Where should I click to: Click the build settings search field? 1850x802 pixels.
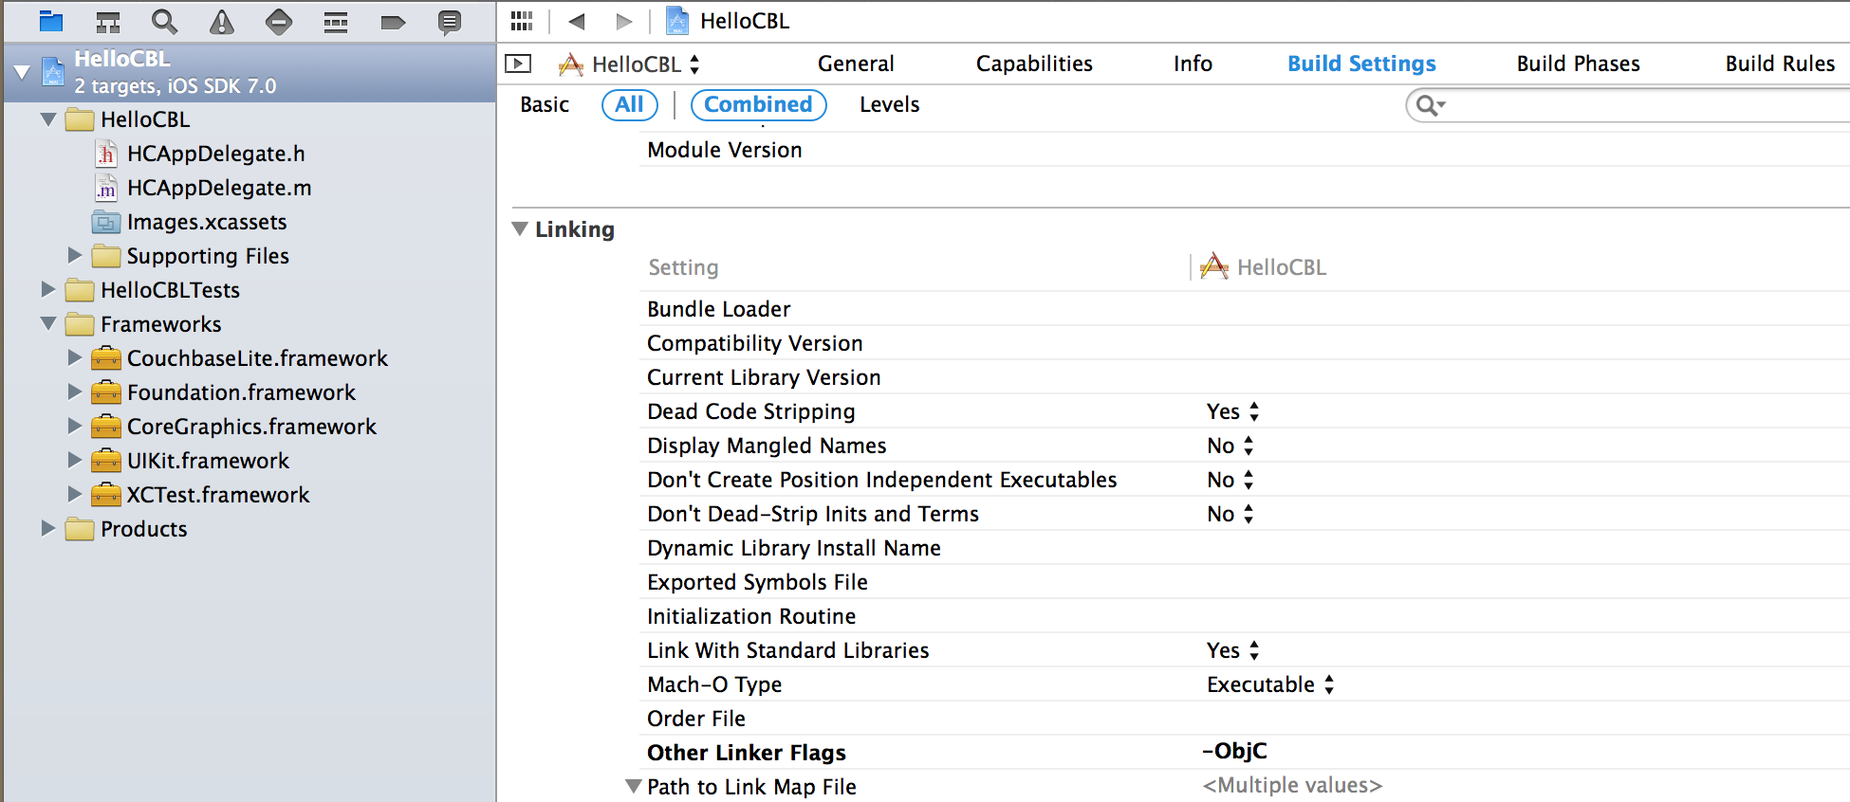pyautogui.click(x=1641, y=105)
